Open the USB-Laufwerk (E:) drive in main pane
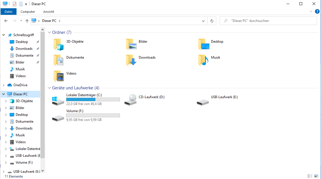This screenshot has width=321, height=179. [203, 100]
